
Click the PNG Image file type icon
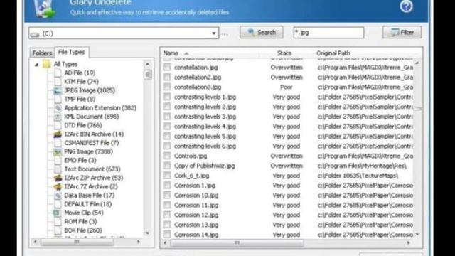58,151
